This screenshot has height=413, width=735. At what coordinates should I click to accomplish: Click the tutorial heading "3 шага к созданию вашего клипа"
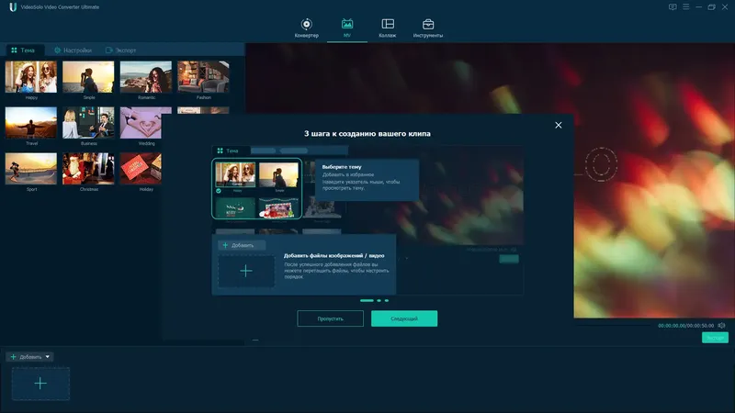[x=367, y=133]
